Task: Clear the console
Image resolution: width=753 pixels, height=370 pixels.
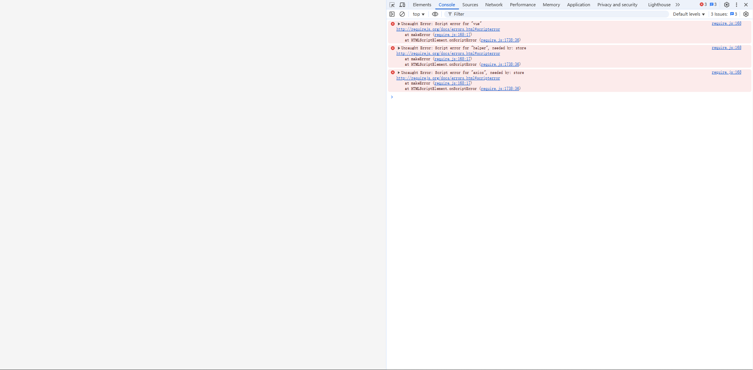Action: [x=402, y=14]
